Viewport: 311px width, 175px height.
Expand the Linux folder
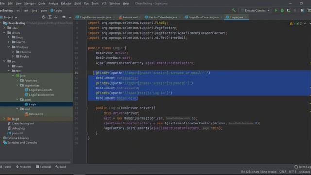[x=9, y=37]
